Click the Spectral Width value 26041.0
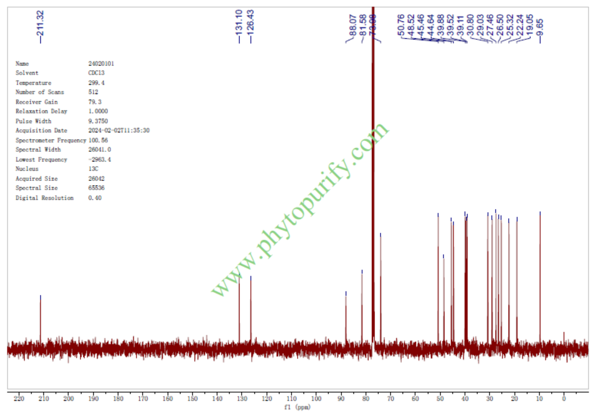The image size is (593, 415). [x=99, y=150]
